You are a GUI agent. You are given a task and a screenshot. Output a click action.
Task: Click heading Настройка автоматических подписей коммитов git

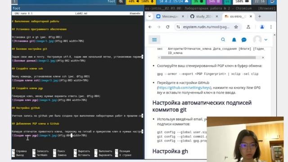coord(202,106)
